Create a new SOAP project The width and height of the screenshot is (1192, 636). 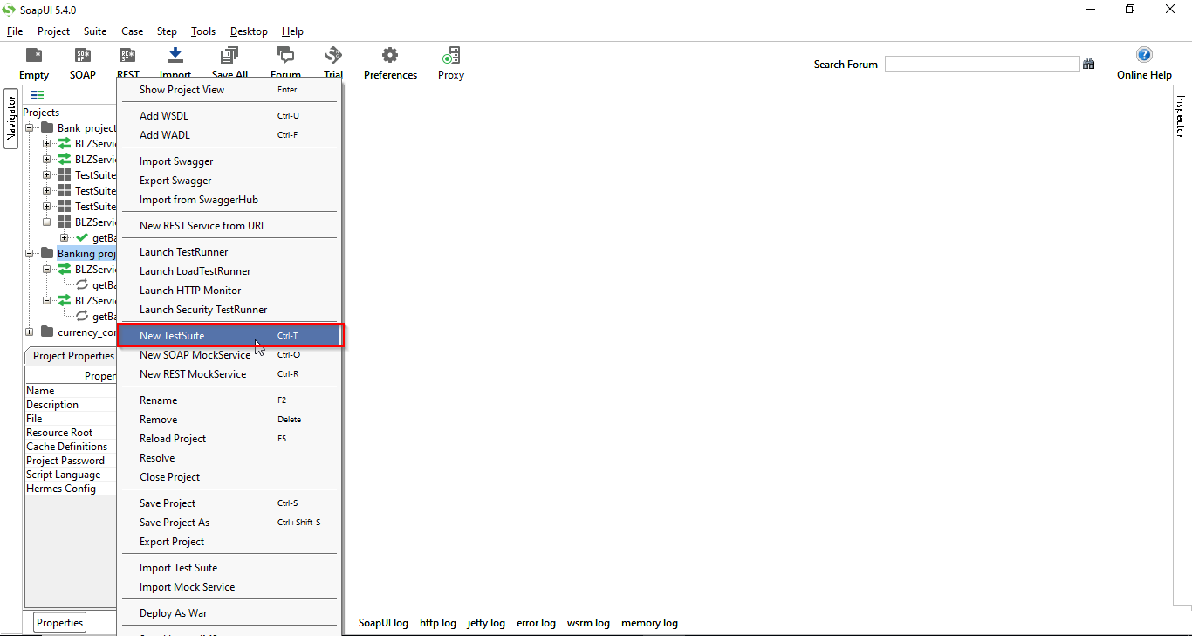click(83, 61)
